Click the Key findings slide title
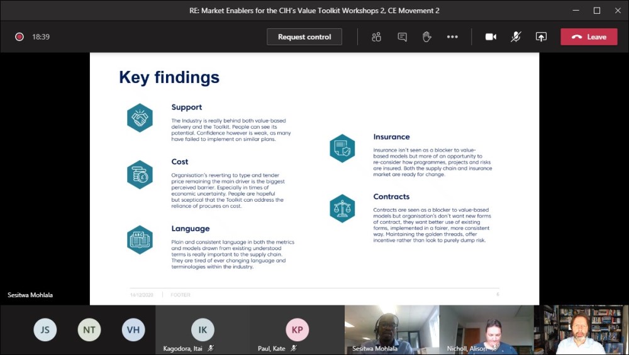Viewport: 629px width, 355px height. click(x=169, y=77)
